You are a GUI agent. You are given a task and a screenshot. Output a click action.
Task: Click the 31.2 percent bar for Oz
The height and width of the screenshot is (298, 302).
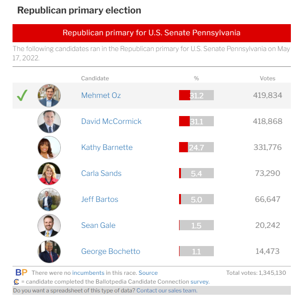(196, 95)
